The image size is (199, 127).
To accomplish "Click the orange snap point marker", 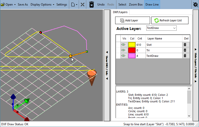I will pyautogui.click(x=71, y=56).
